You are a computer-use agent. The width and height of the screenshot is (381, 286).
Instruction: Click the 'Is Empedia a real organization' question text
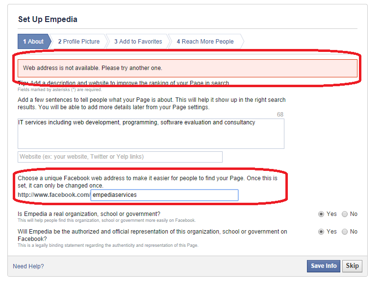pyautogui.click(x=89, y=214)
